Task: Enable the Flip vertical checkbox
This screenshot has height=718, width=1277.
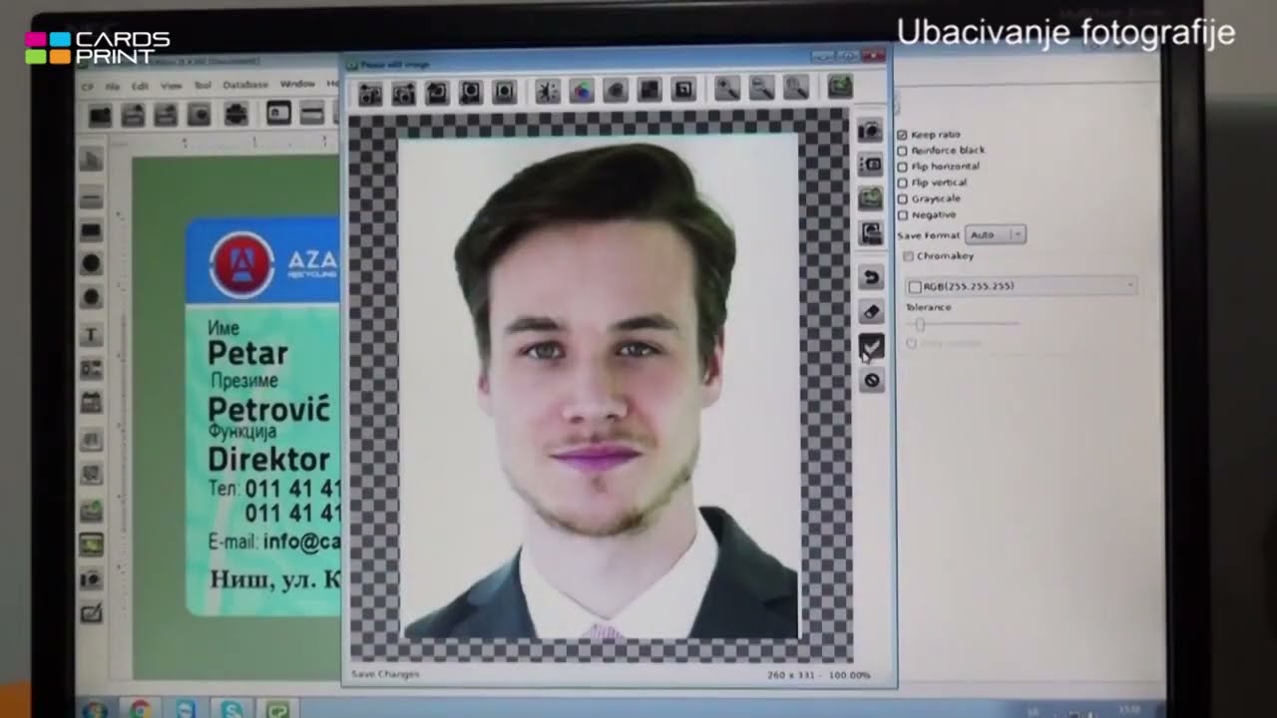Action: (x=902, y=182)
